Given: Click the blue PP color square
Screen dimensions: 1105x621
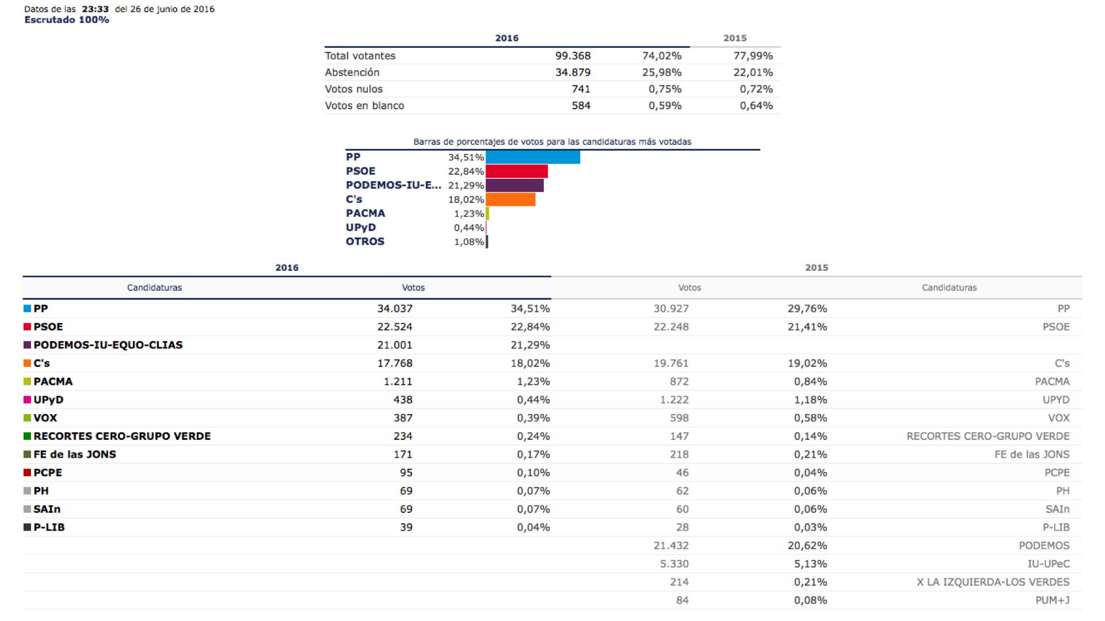Looking at the screenshot, I should pyautogui.click(x=27, y=309).
